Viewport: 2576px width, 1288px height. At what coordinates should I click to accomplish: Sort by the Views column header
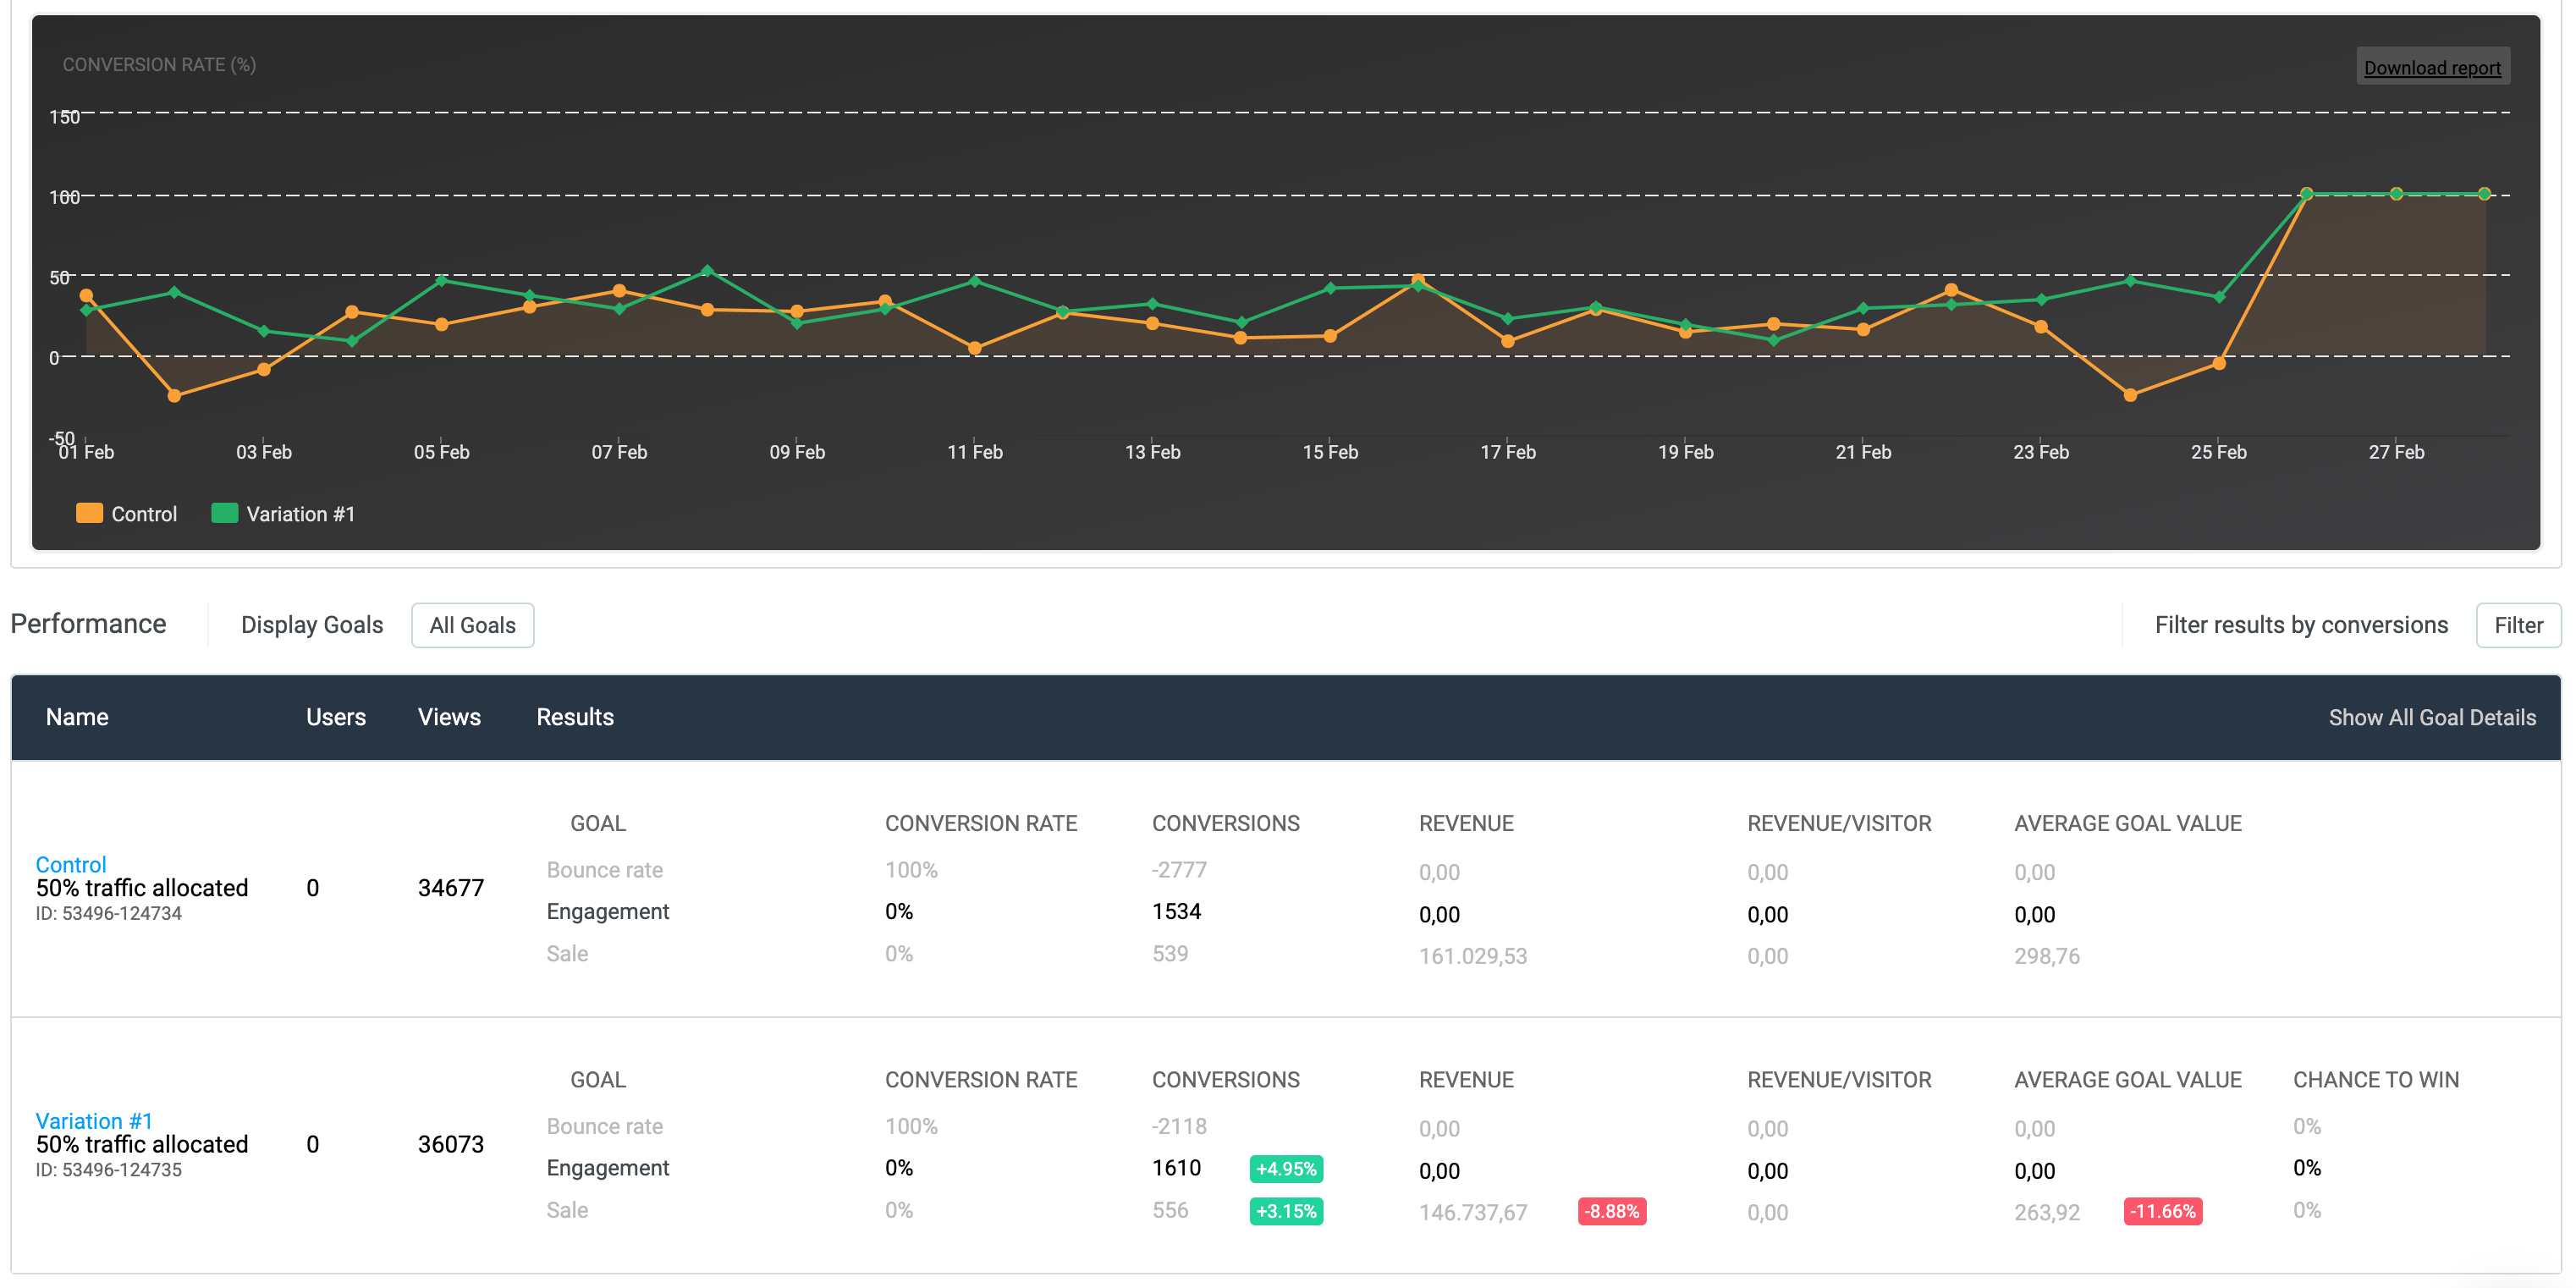pos(449,717)
